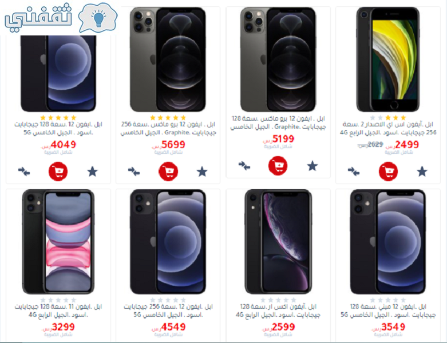Click compare arrows for iPhone SE 2

coord(354,171)
